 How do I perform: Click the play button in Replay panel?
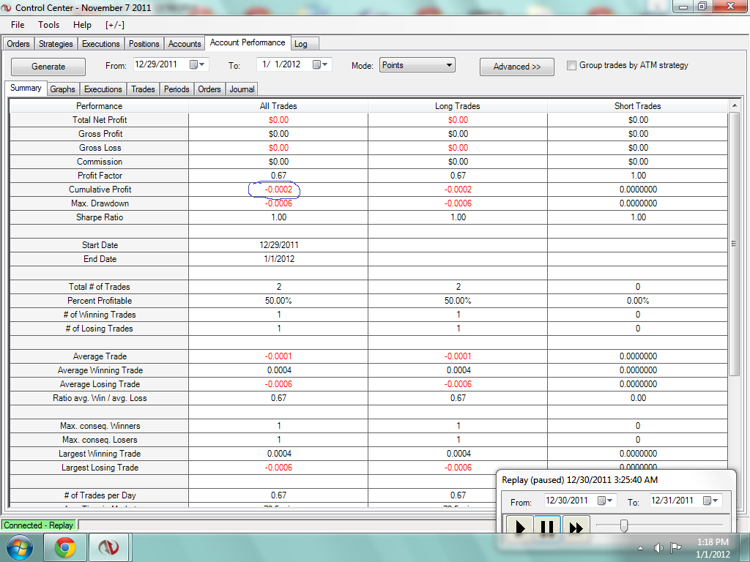519,525
